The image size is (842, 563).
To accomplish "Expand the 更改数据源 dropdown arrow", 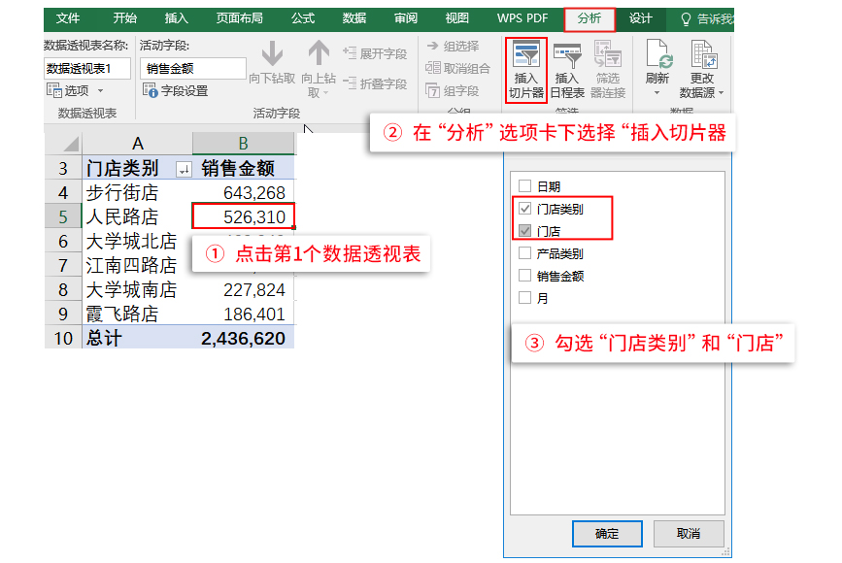I will click(722, 93).
